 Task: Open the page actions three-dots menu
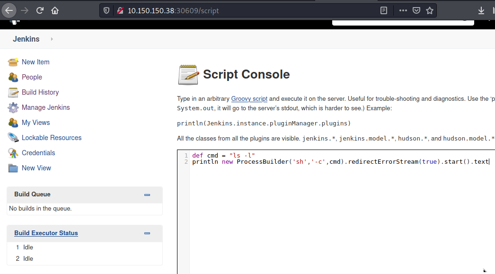(x=403, y=10)
